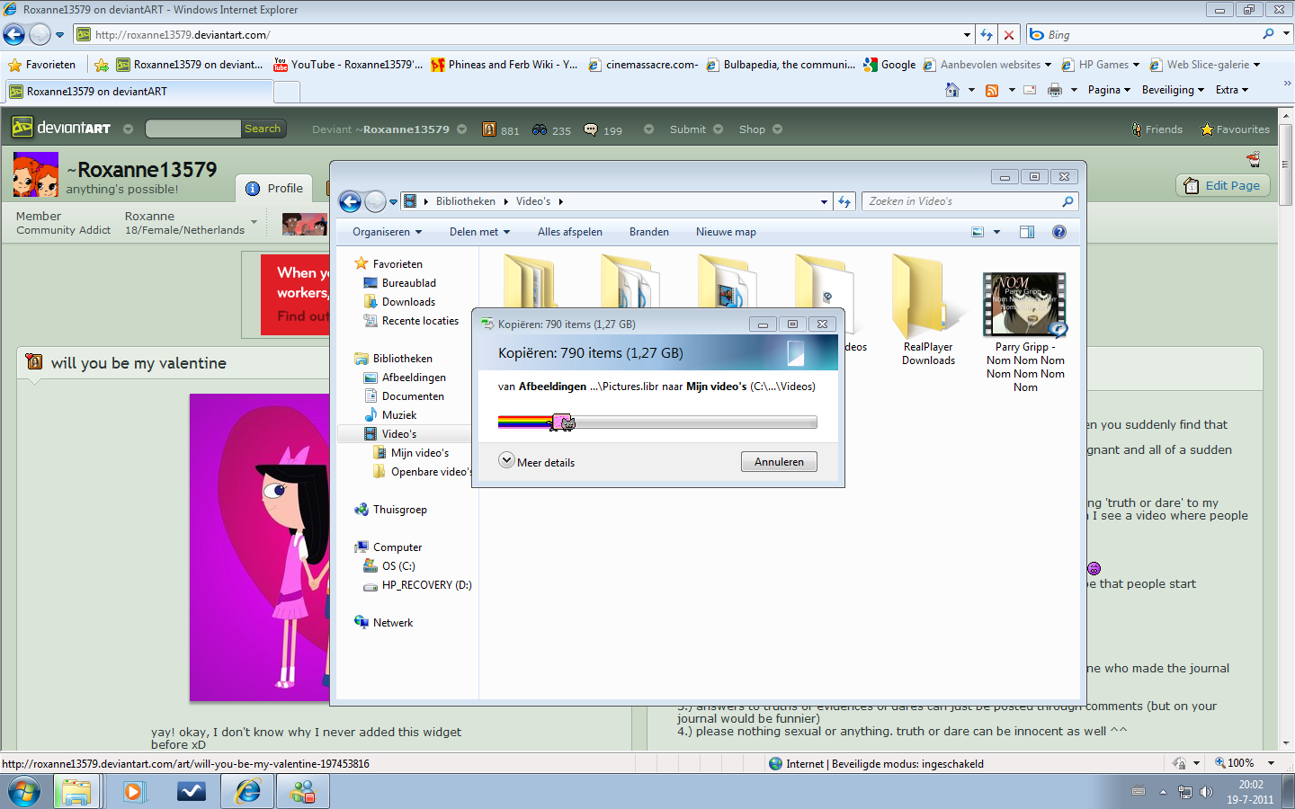Open Windows Live Messenger taskbar icon
Image resolution: width=1295 pixels, height=809 pixels.
coord(304,792)
